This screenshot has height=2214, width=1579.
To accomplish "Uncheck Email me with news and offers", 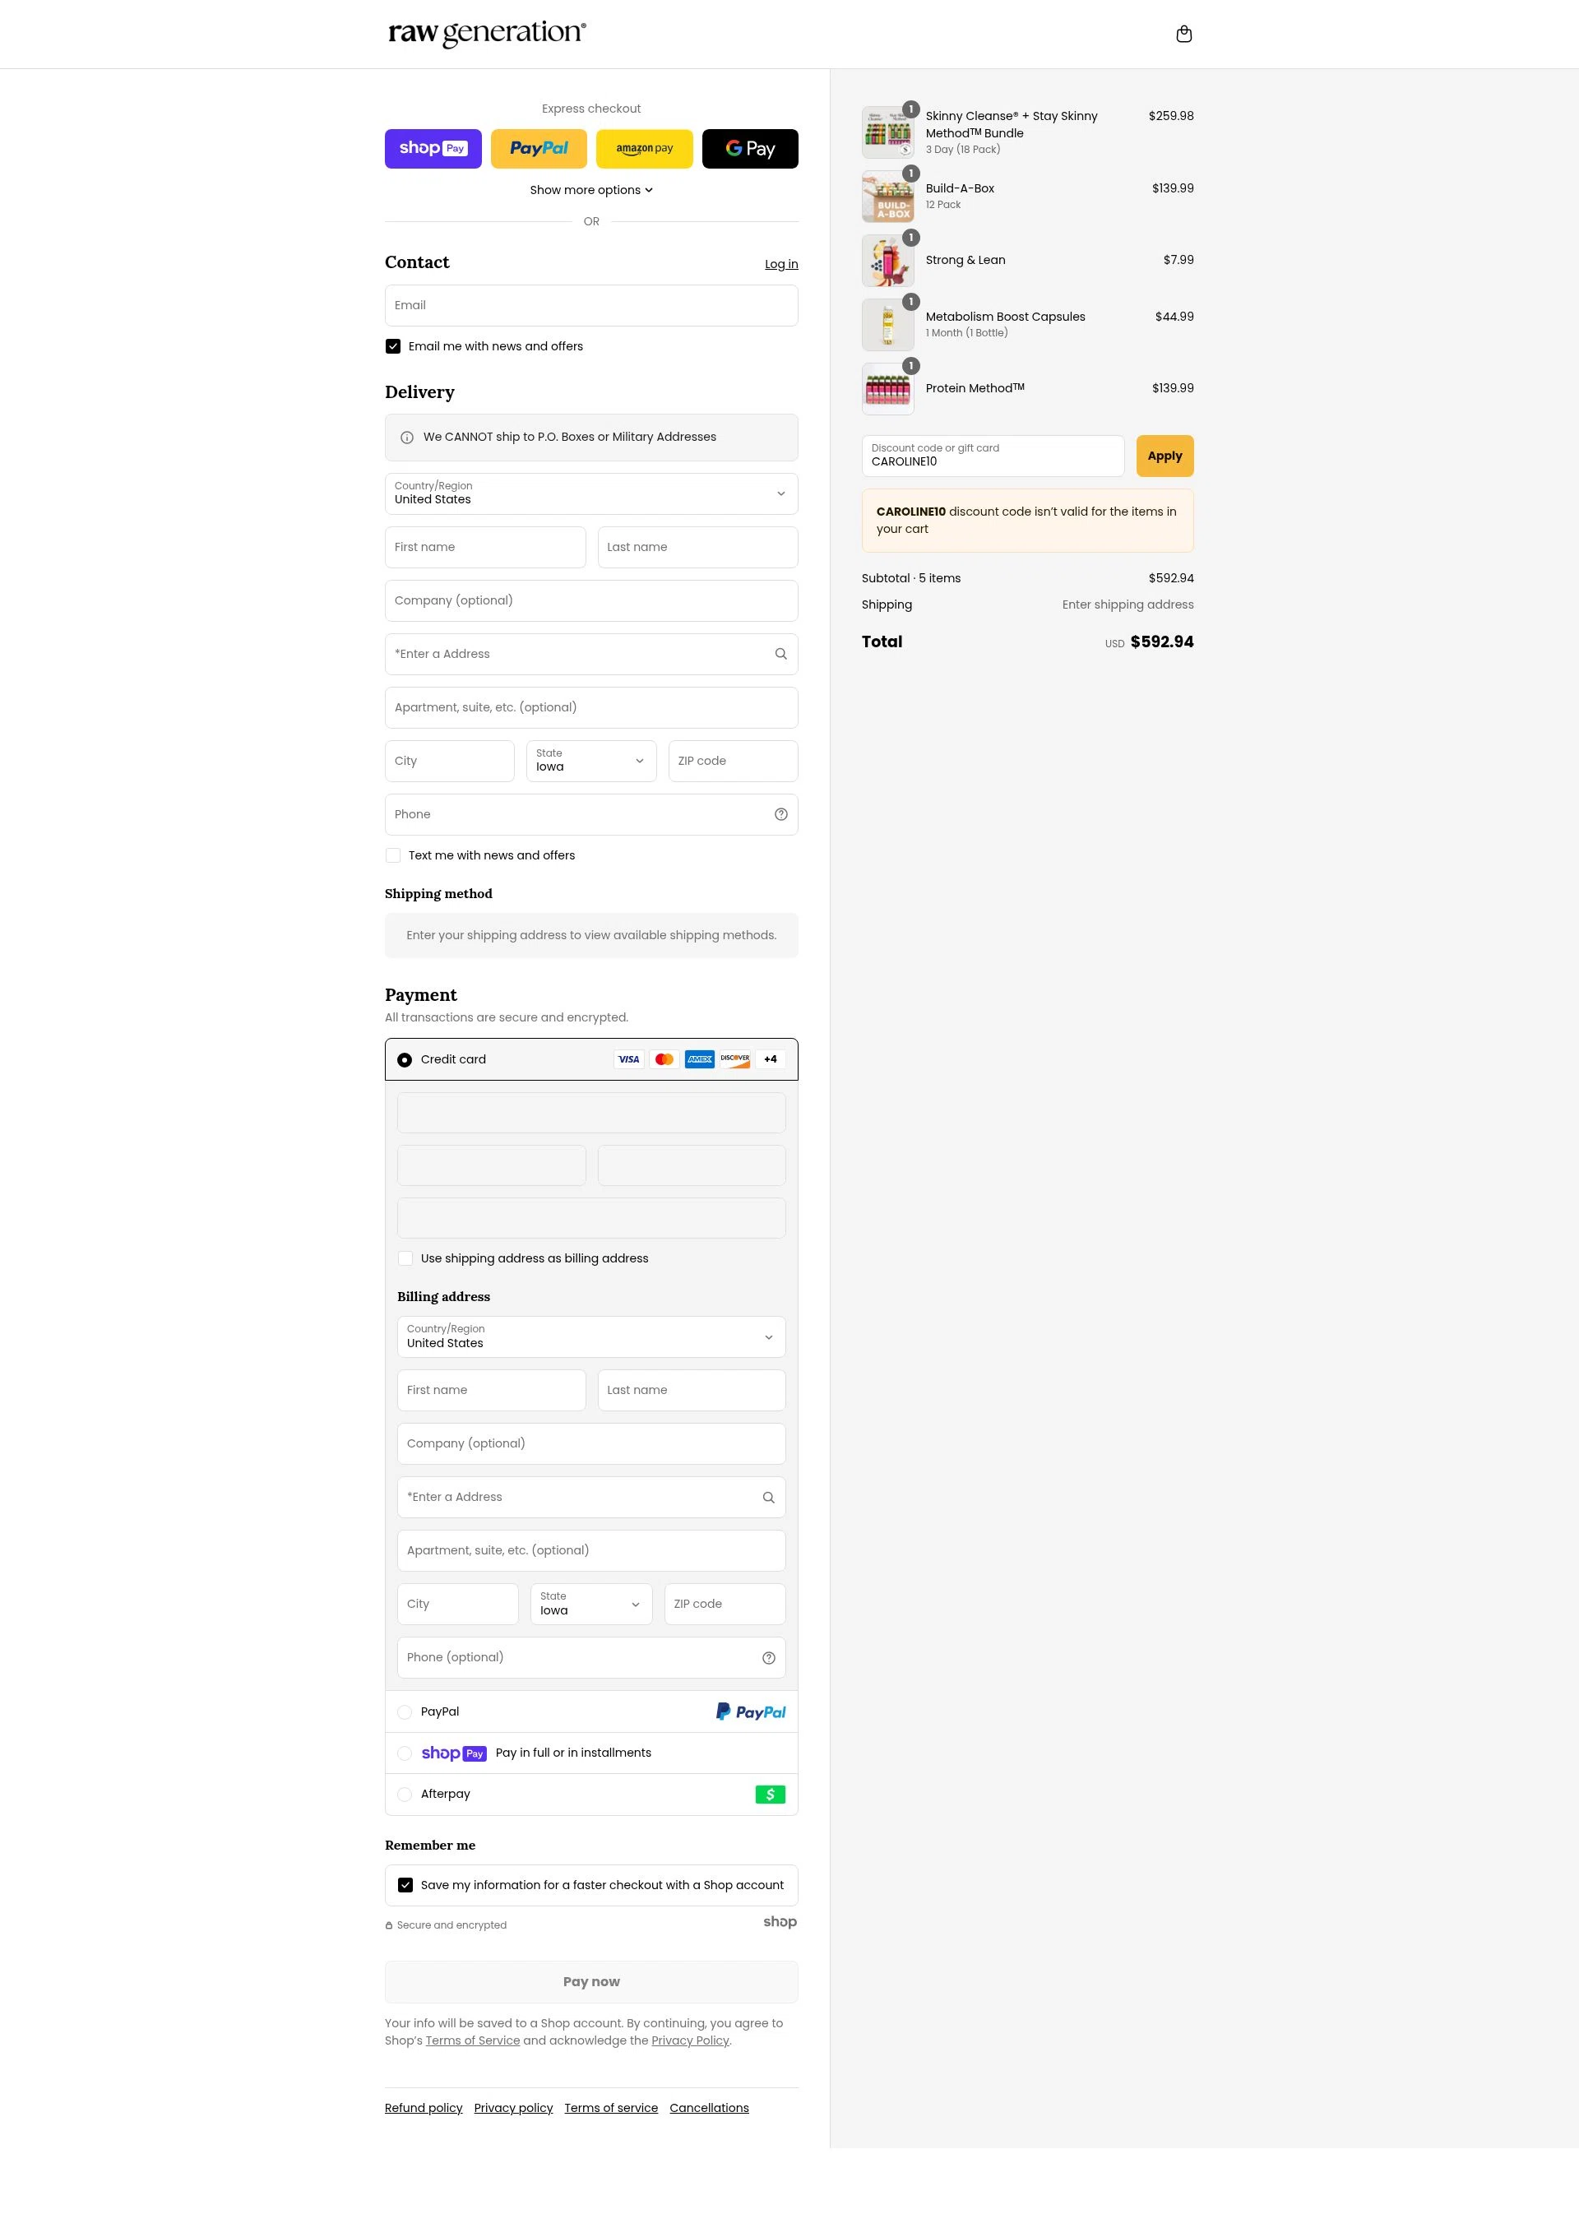I will [x=393, y=346].
